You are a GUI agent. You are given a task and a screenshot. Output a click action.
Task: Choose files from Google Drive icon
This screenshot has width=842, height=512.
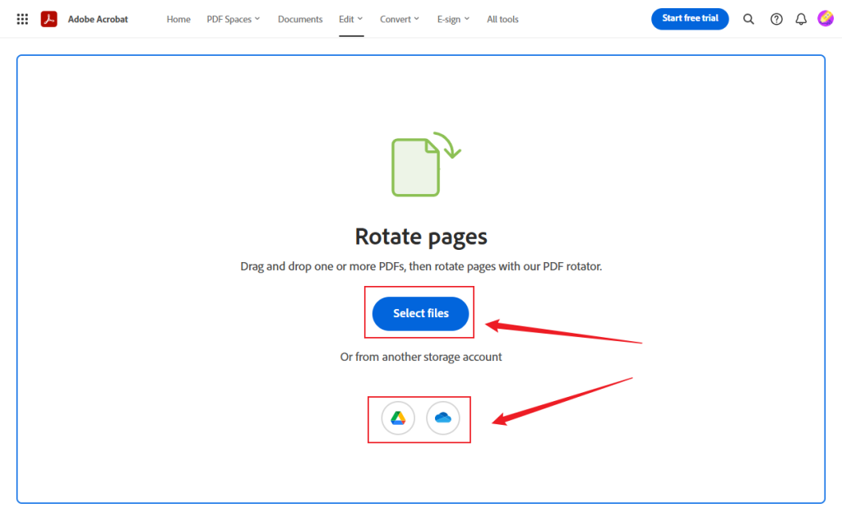pos(398,417)
